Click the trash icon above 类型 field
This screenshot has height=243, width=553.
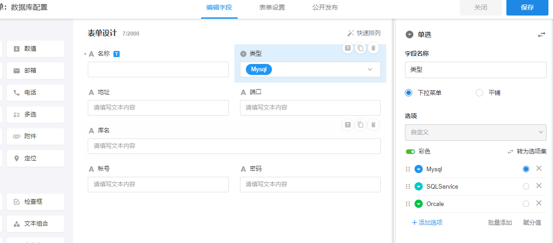[x=373, y=48]
